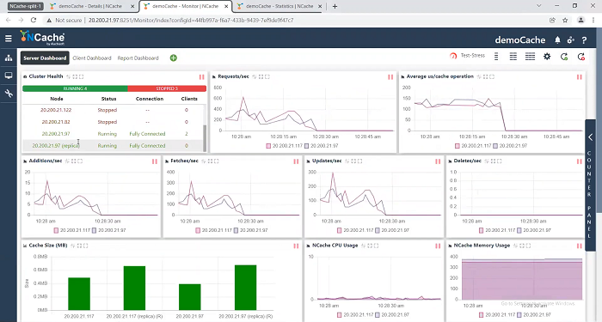Maximize the Fetches/sec panel
Screen dimensions: 602x322
217,161
